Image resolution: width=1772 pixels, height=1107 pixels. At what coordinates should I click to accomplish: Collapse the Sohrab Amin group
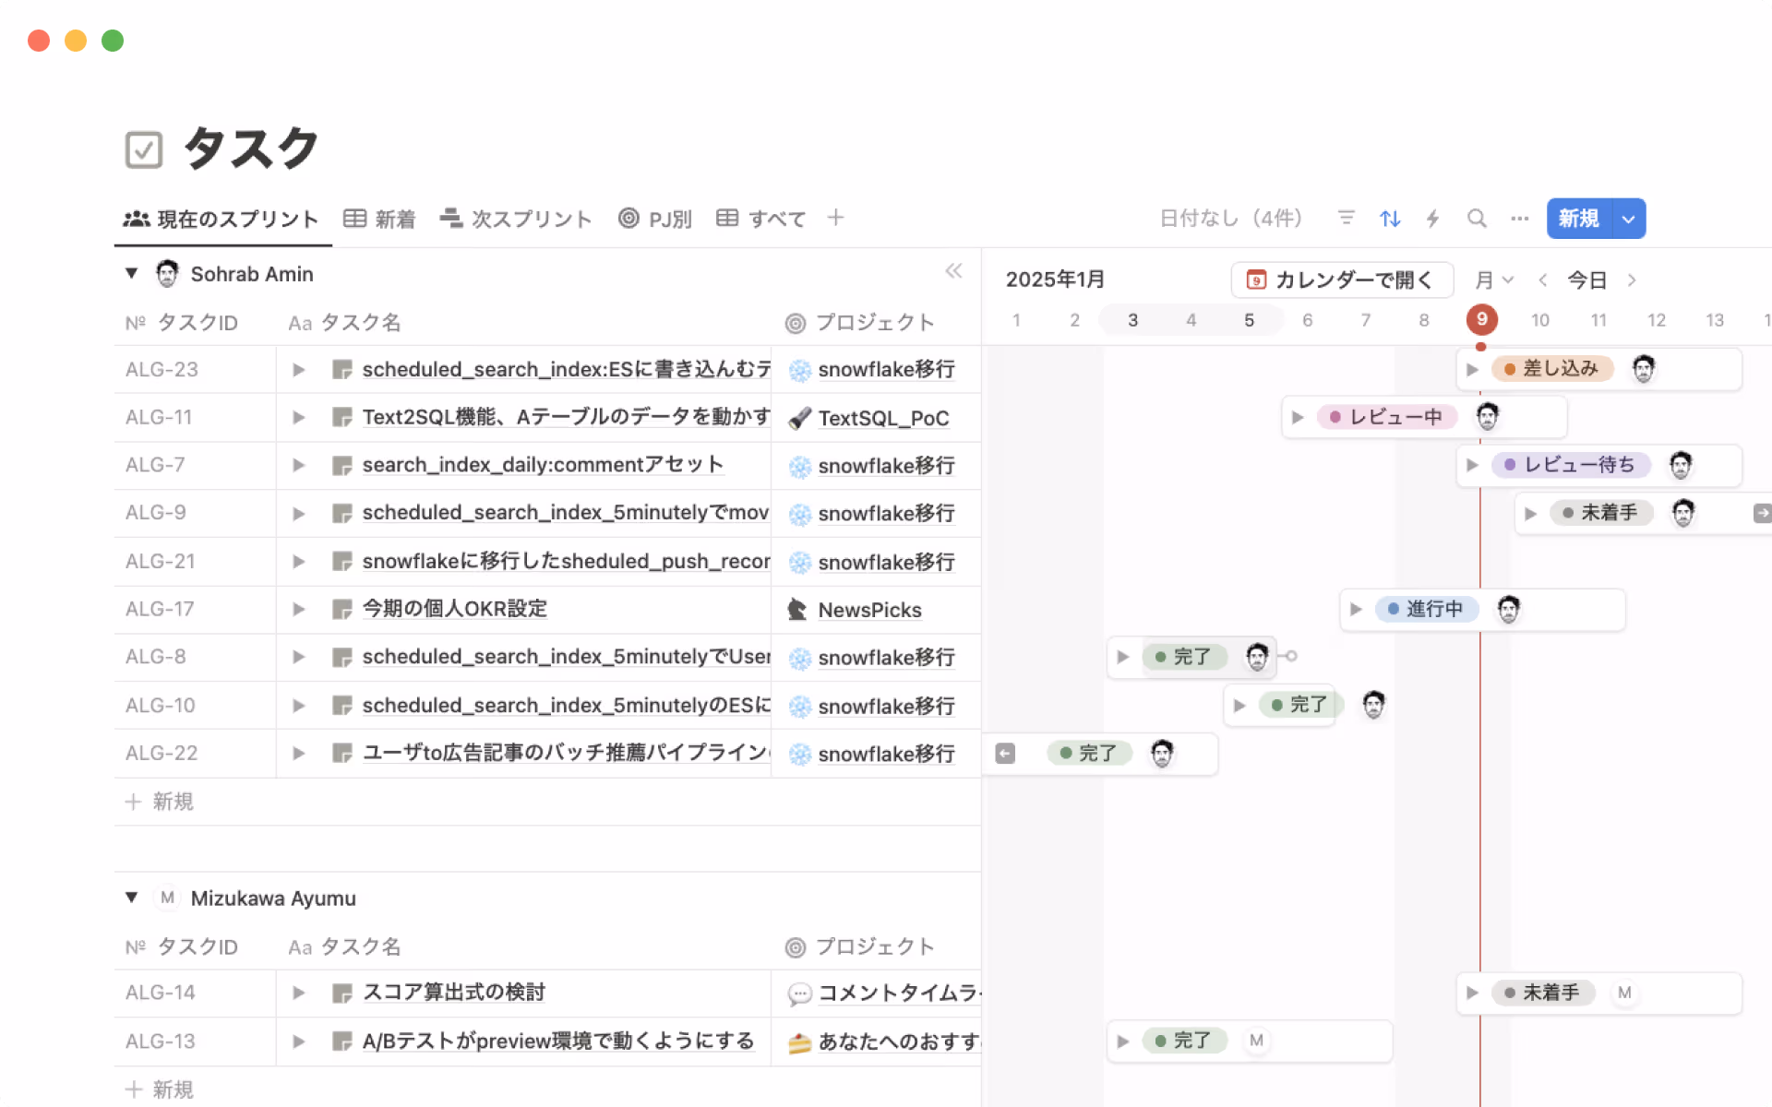(130, 273)
